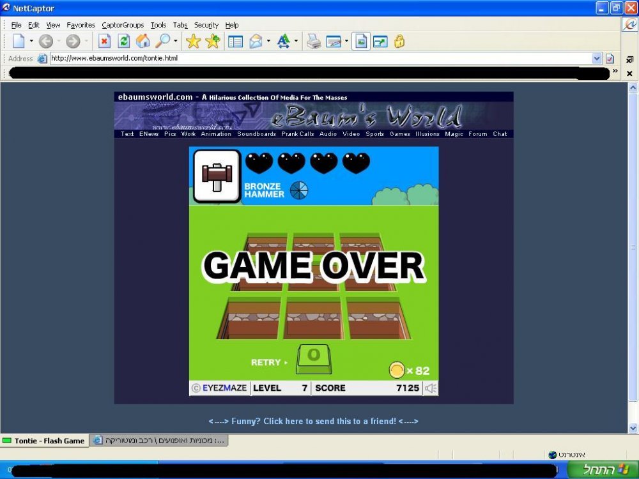639x479 pixels.
Task: Stop loading the page
Action: (x=104, y=41)
